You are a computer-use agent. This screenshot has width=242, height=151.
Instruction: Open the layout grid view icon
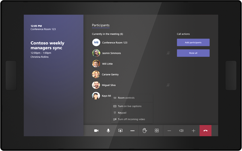[x=157, y=131]
